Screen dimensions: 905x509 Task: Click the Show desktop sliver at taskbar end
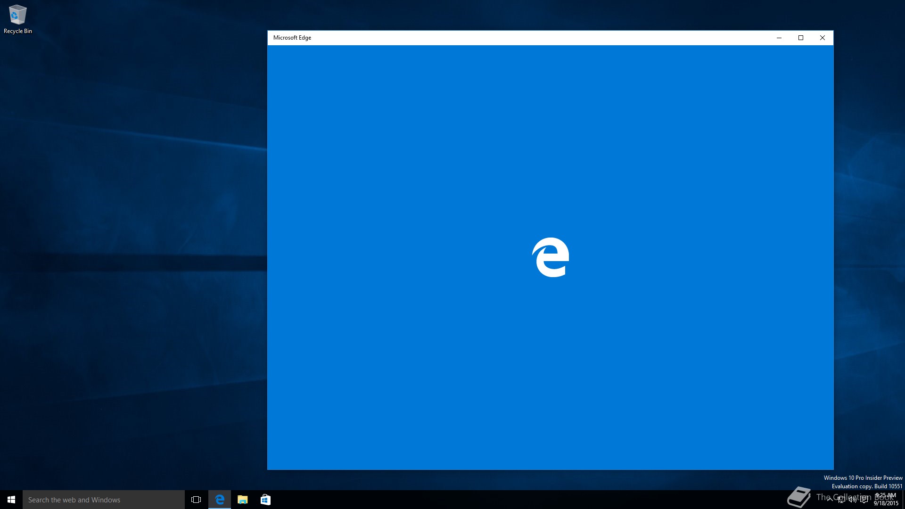[x=904, y=500]
